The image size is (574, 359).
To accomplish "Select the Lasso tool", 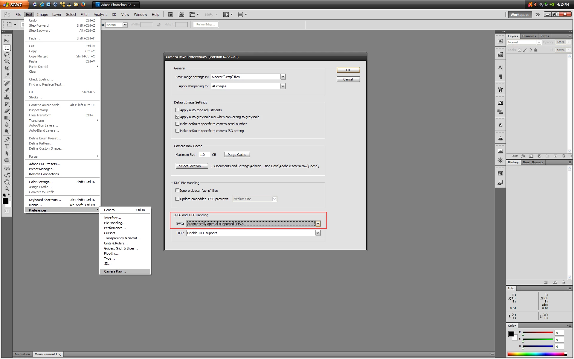I will point(7,54).
